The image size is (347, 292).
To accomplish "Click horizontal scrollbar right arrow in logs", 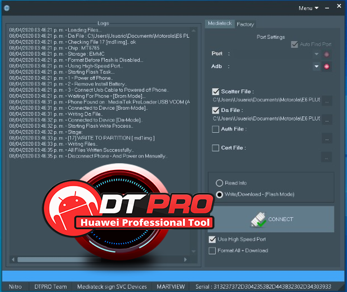I will [x=185, y=259].
